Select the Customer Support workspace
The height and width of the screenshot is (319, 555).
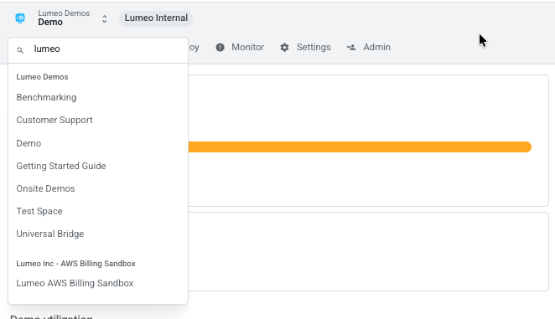pos(54,120)
